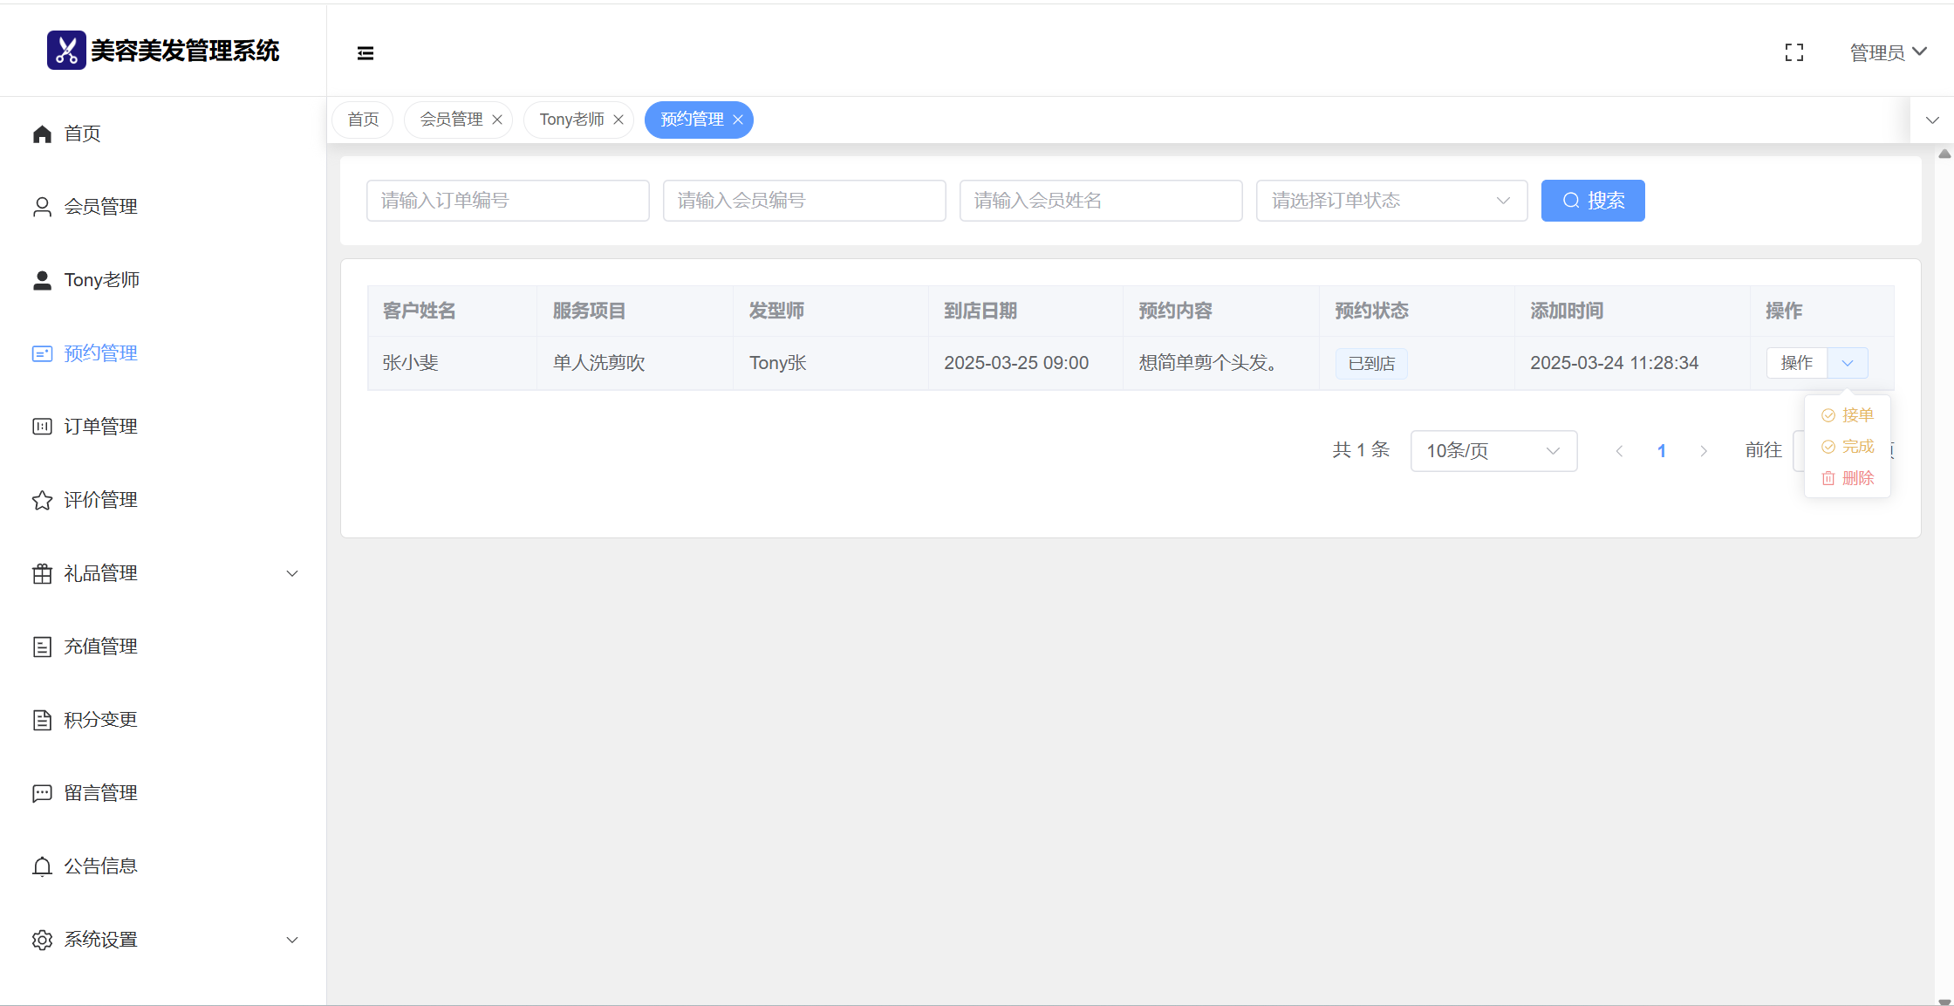This screenshot has height=1006, width=1954.
Task: Expand the 礼品管理 submenu
Action: (292, 573)
